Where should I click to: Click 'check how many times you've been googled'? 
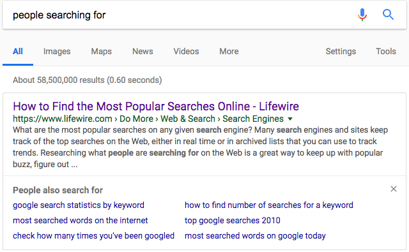coord(93,236)
